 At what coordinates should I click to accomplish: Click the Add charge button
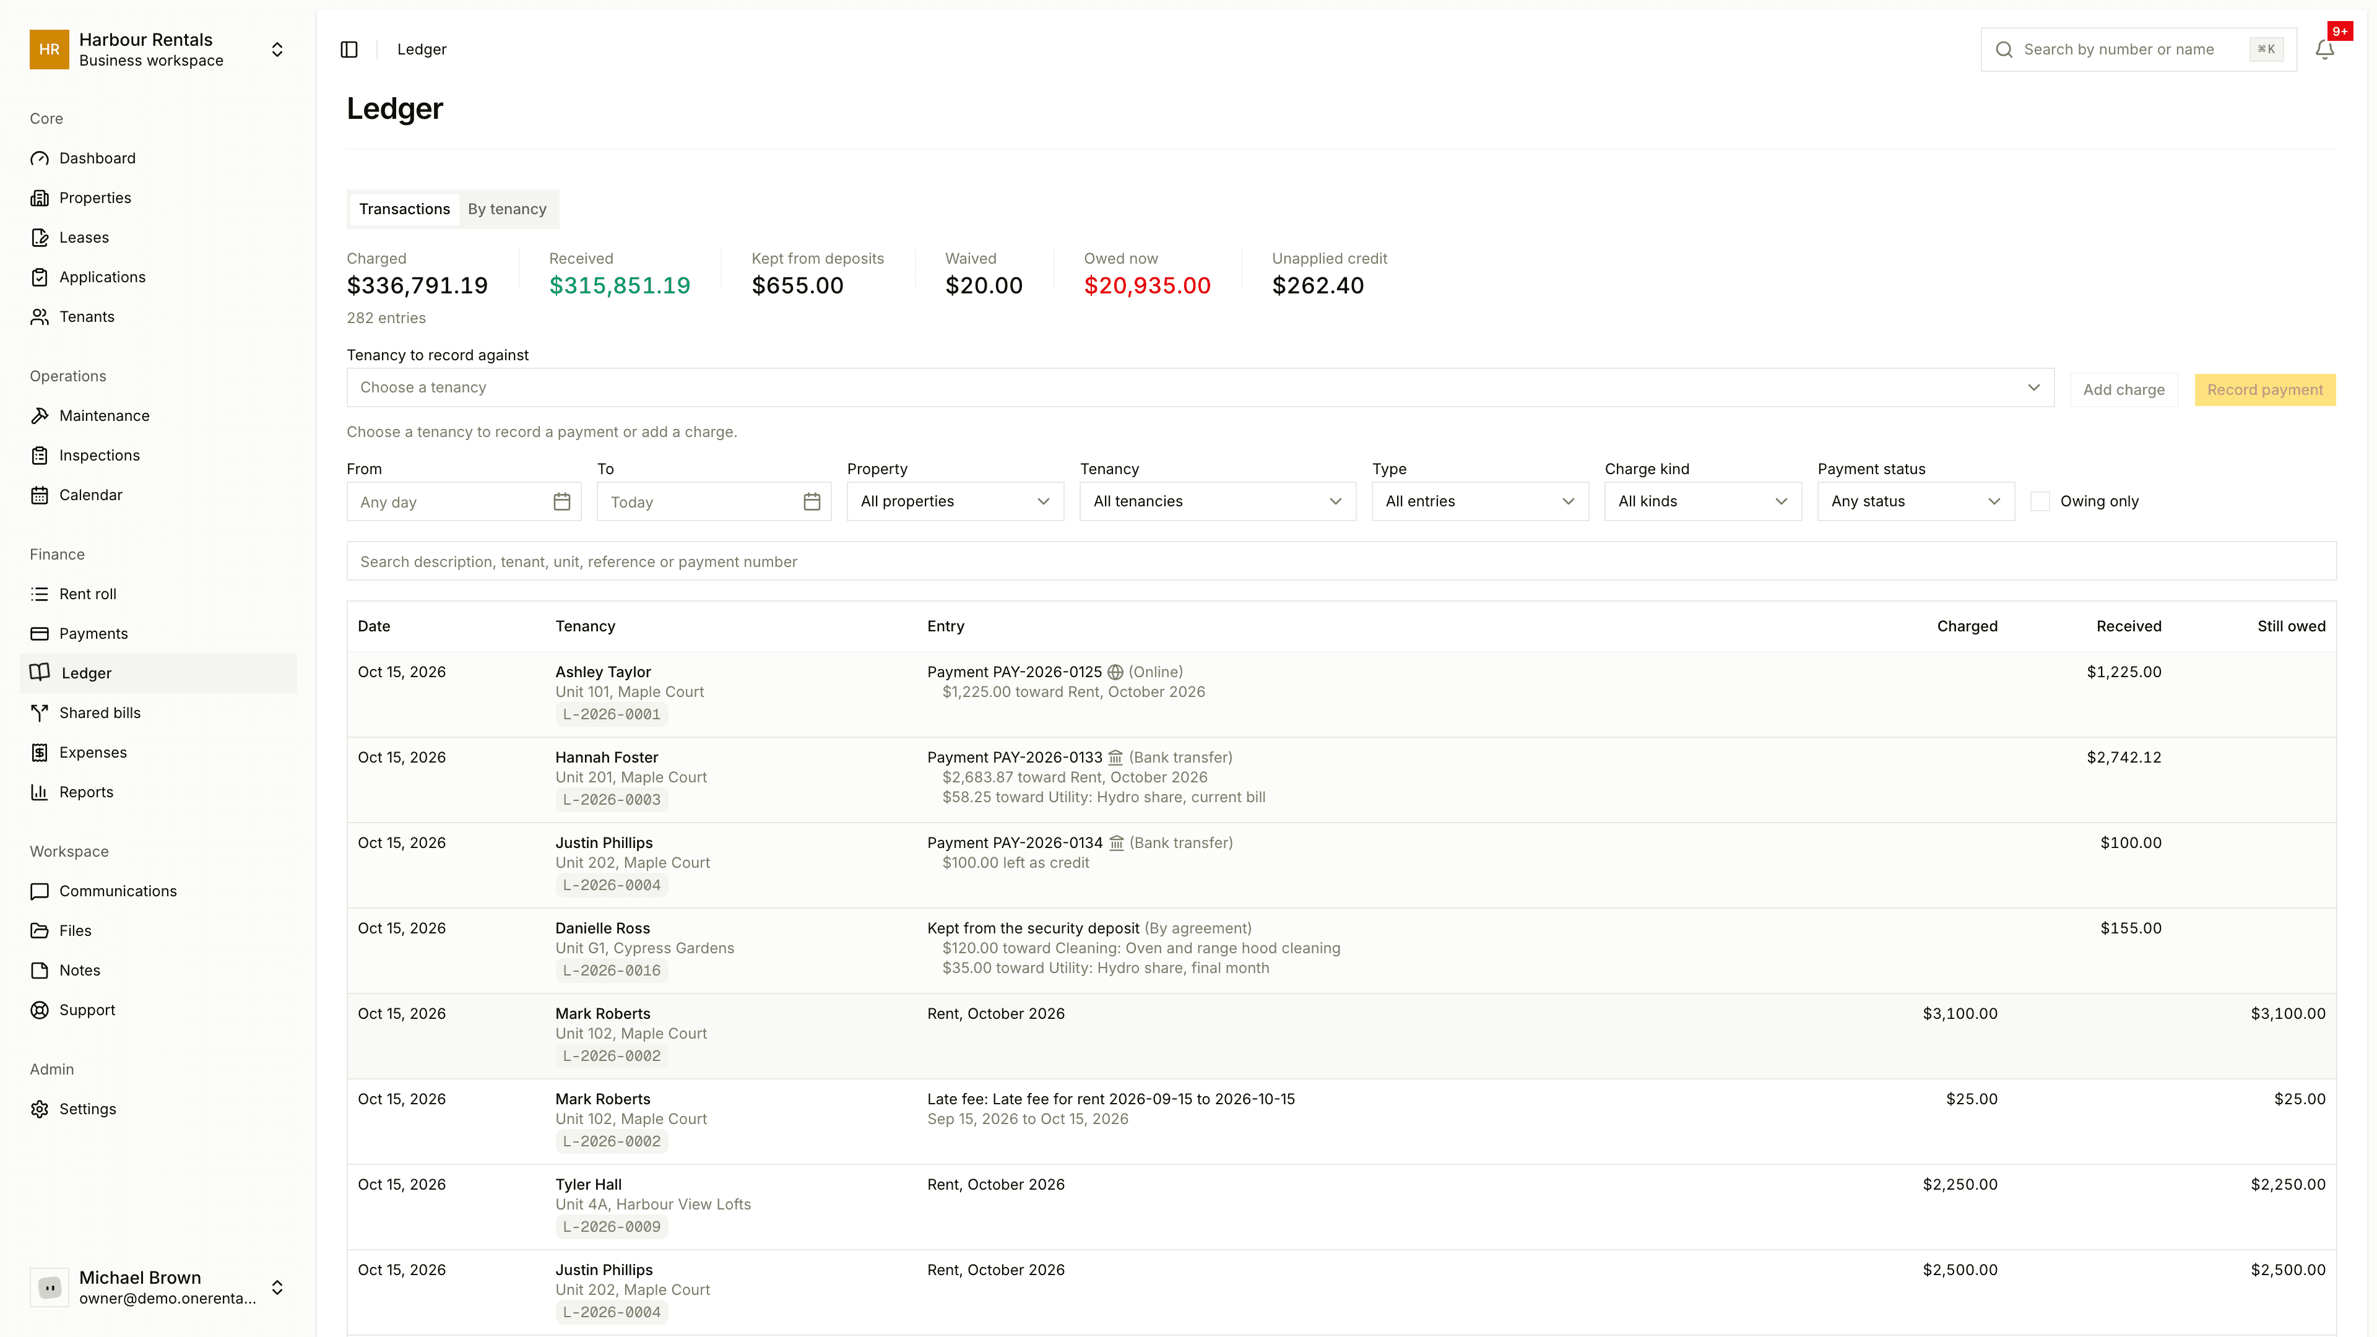point(2123,389)
